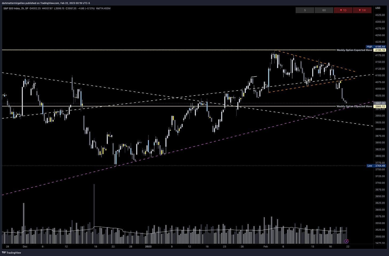Click the 3475.00 price axis label
Viewport: 389px width, 256px height.
[380, 243]
